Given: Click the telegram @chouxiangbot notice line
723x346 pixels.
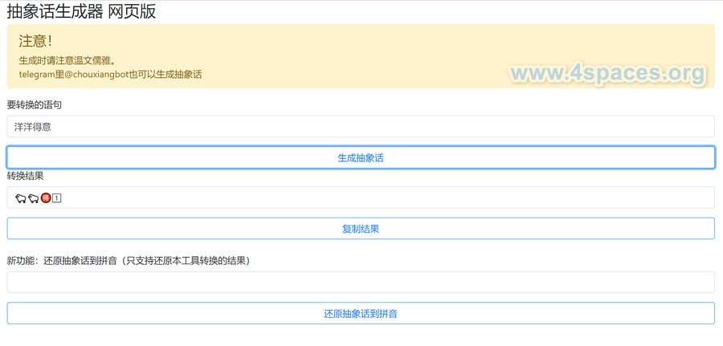Looking at the screenshot, I should [110, 75].
